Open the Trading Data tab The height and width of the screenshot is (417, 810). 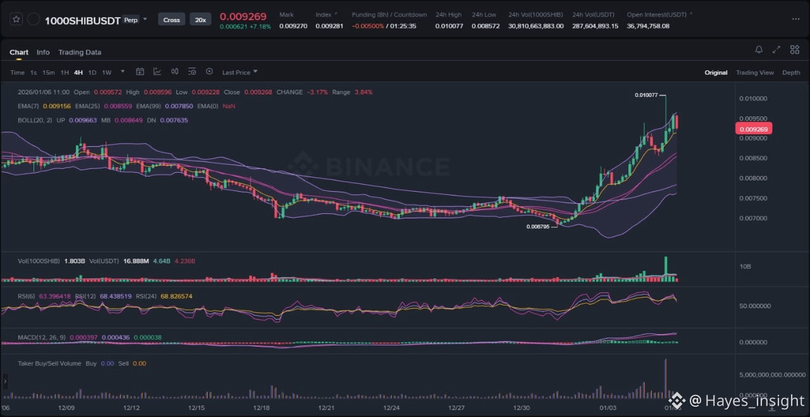80,53
